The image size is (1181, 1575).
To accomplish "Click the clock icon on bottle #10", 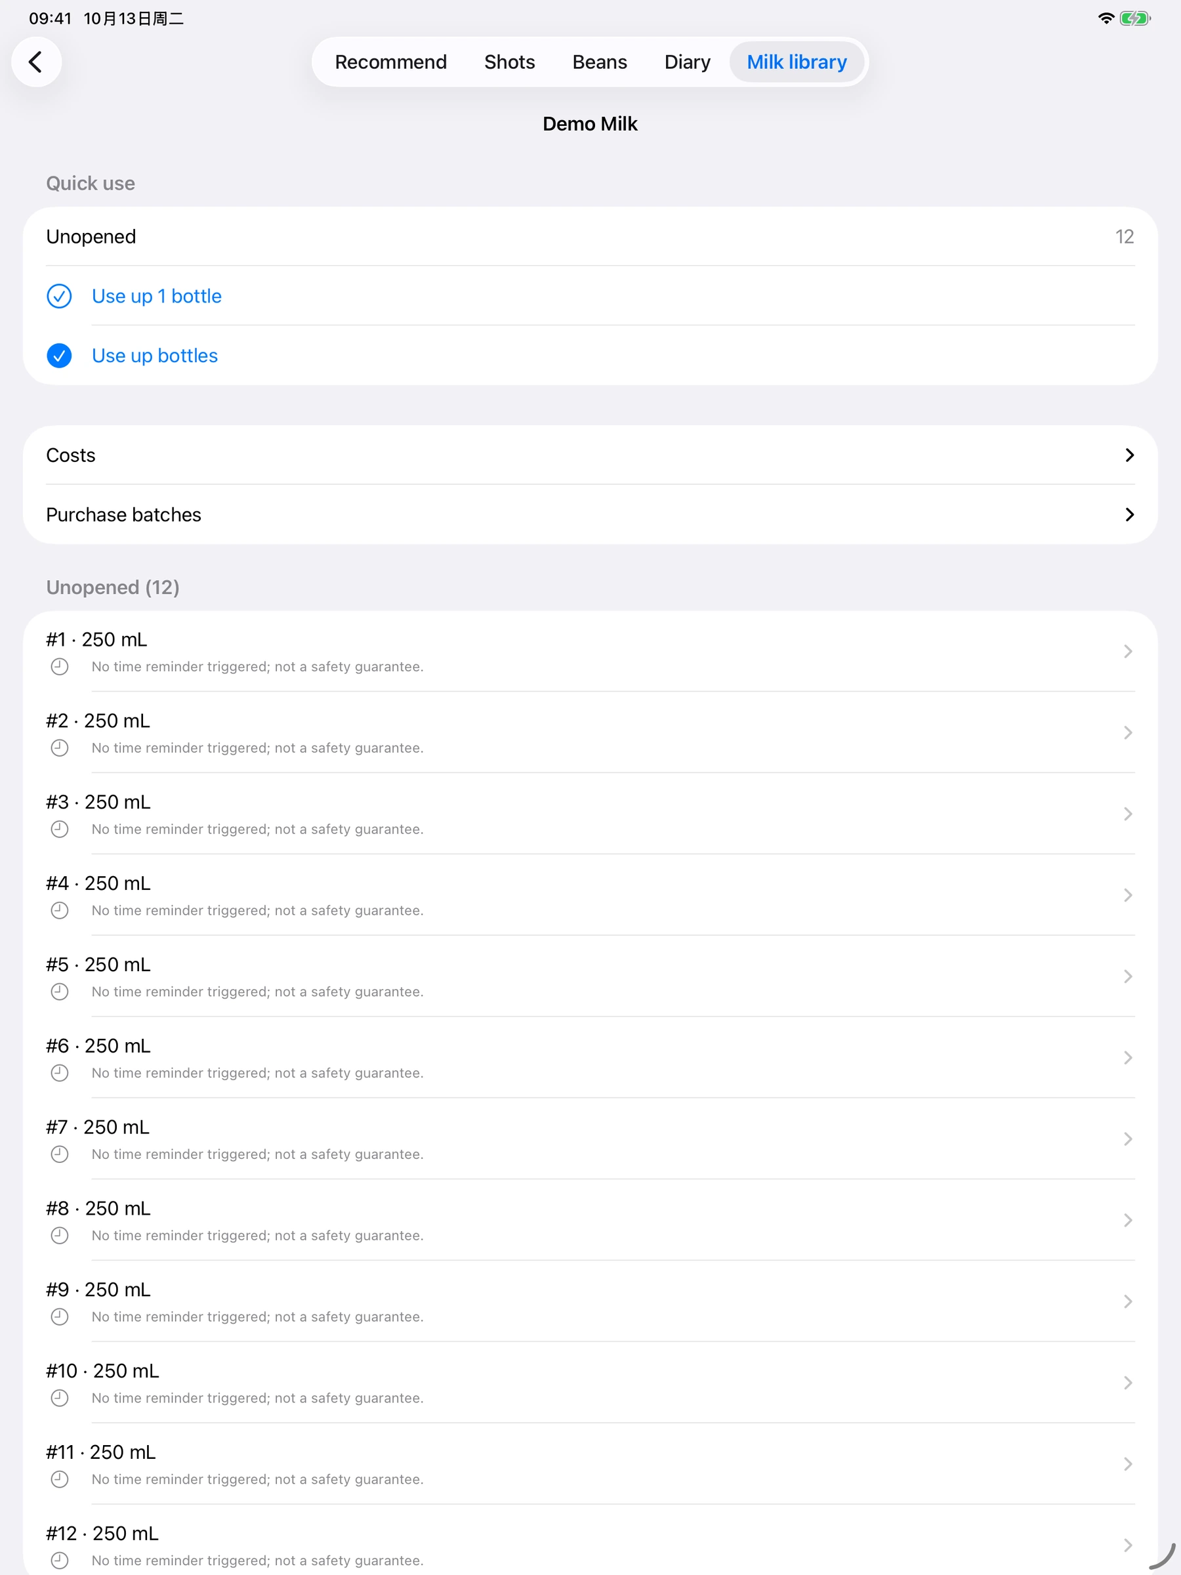I will point(60,1397).
